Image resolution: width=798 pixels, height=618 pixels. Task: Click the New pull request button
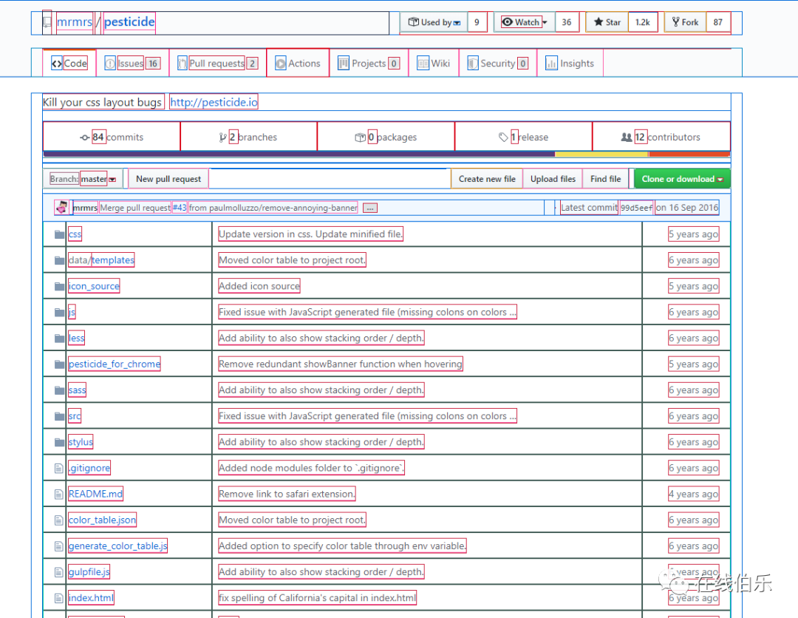click(x=168, y=179)
